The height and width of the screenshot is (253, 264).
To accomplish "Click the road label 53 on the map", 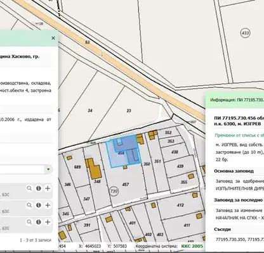I will [88, 42].
